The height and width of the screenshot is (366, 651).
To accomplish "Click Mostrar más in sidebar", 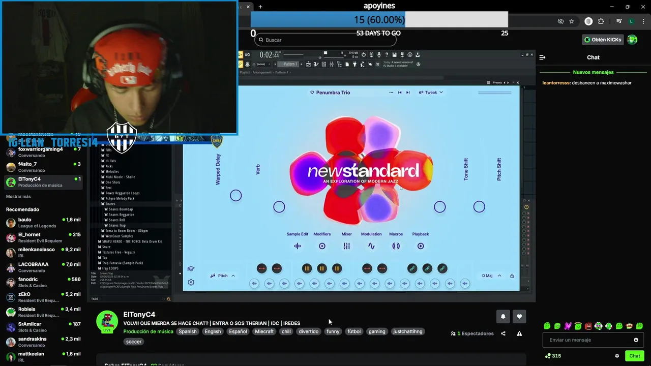I will coord(18,196).
